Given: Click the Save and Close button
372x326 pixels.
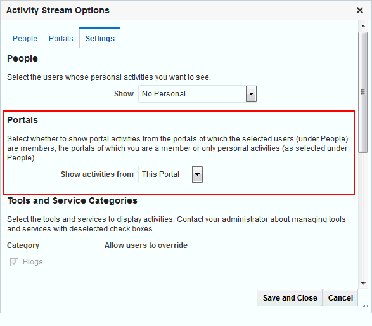Looking at the screenshot, I should point(290,297).
